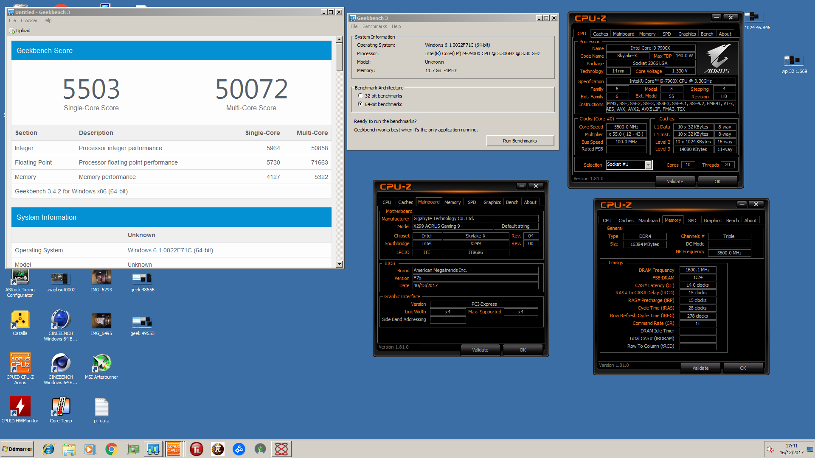Click the single-core score 5503
The height and width of the screenshot is (458, 815).
[x=91, y=89]
